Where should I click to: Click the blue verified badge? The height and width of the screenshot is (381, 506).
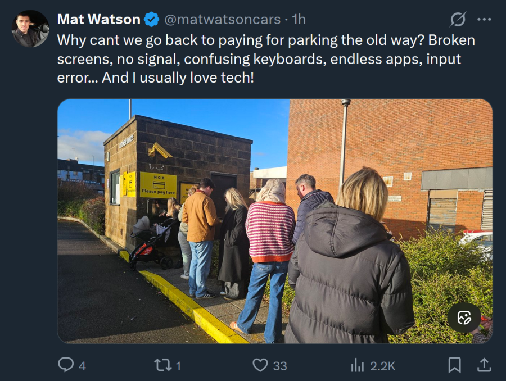tap(151, 19)
